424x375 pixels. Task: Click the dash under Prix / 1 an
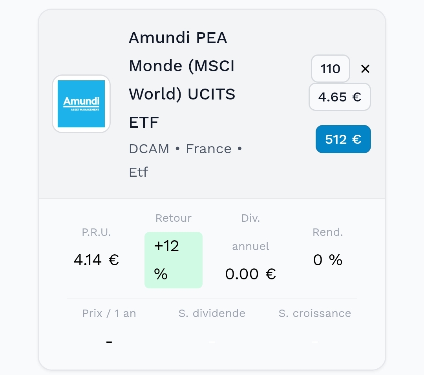[109, 342]
